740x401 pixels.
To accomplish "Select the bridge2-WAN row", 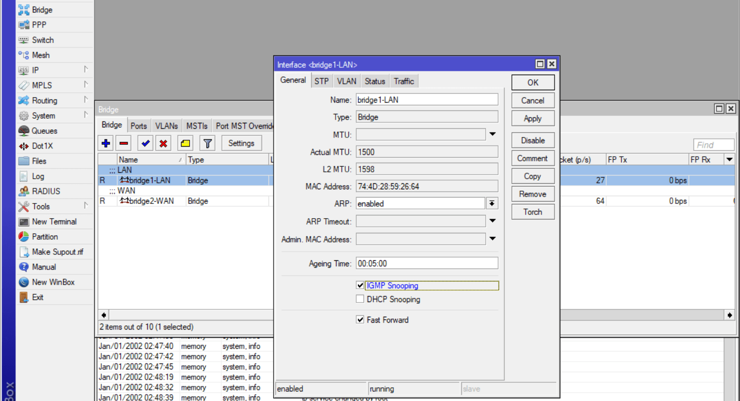I will [x=186, y=201].
